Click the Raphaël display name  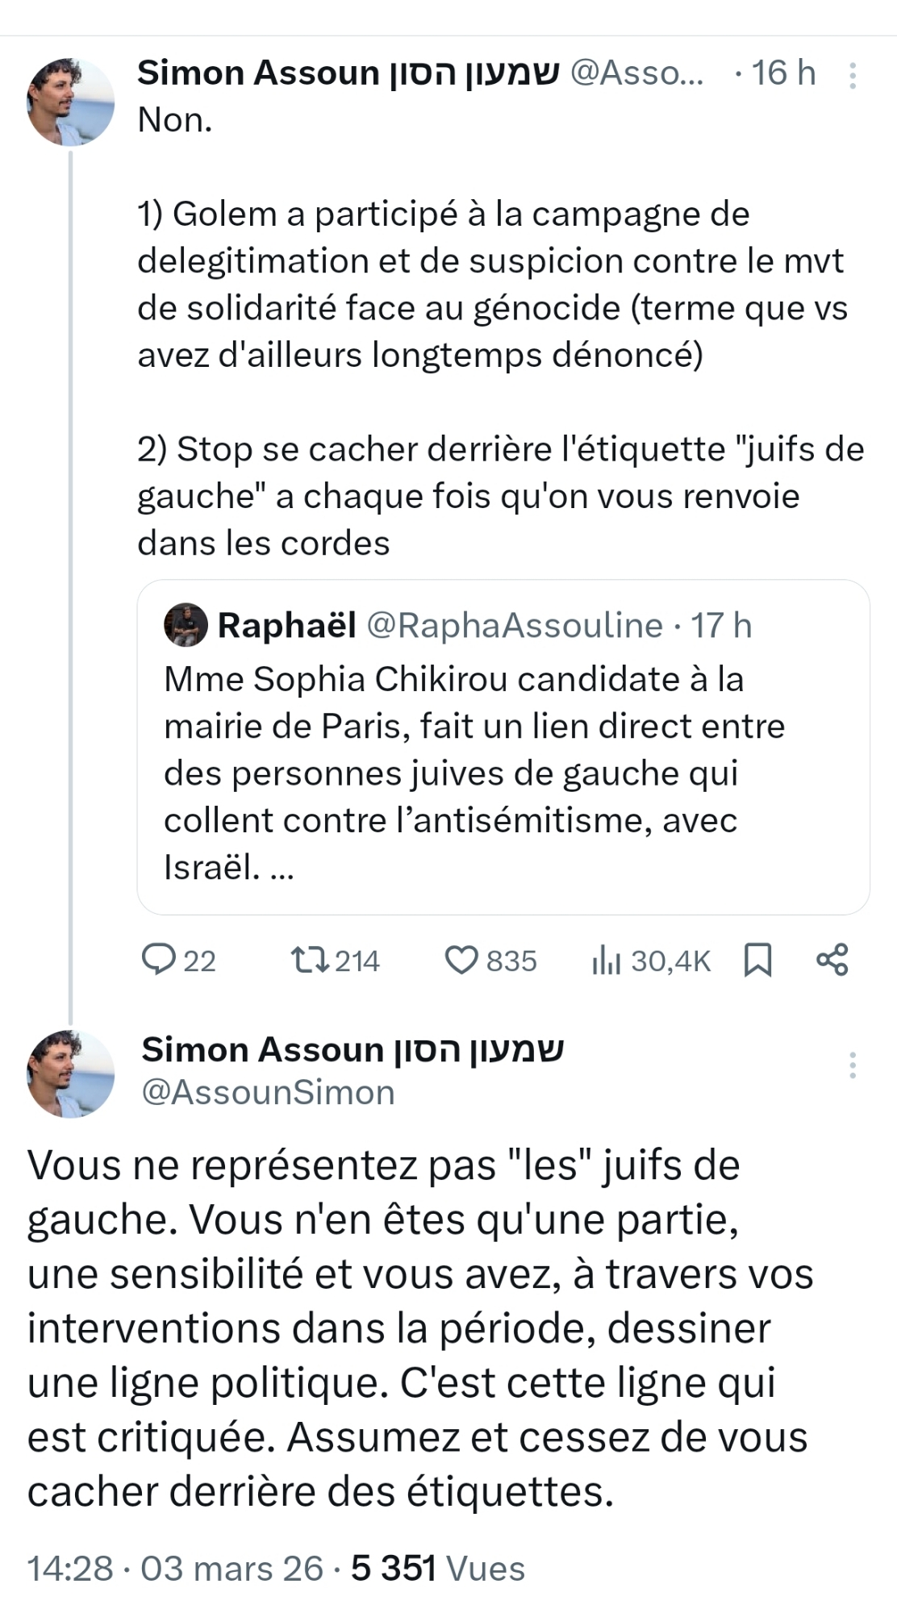(286, 626)
